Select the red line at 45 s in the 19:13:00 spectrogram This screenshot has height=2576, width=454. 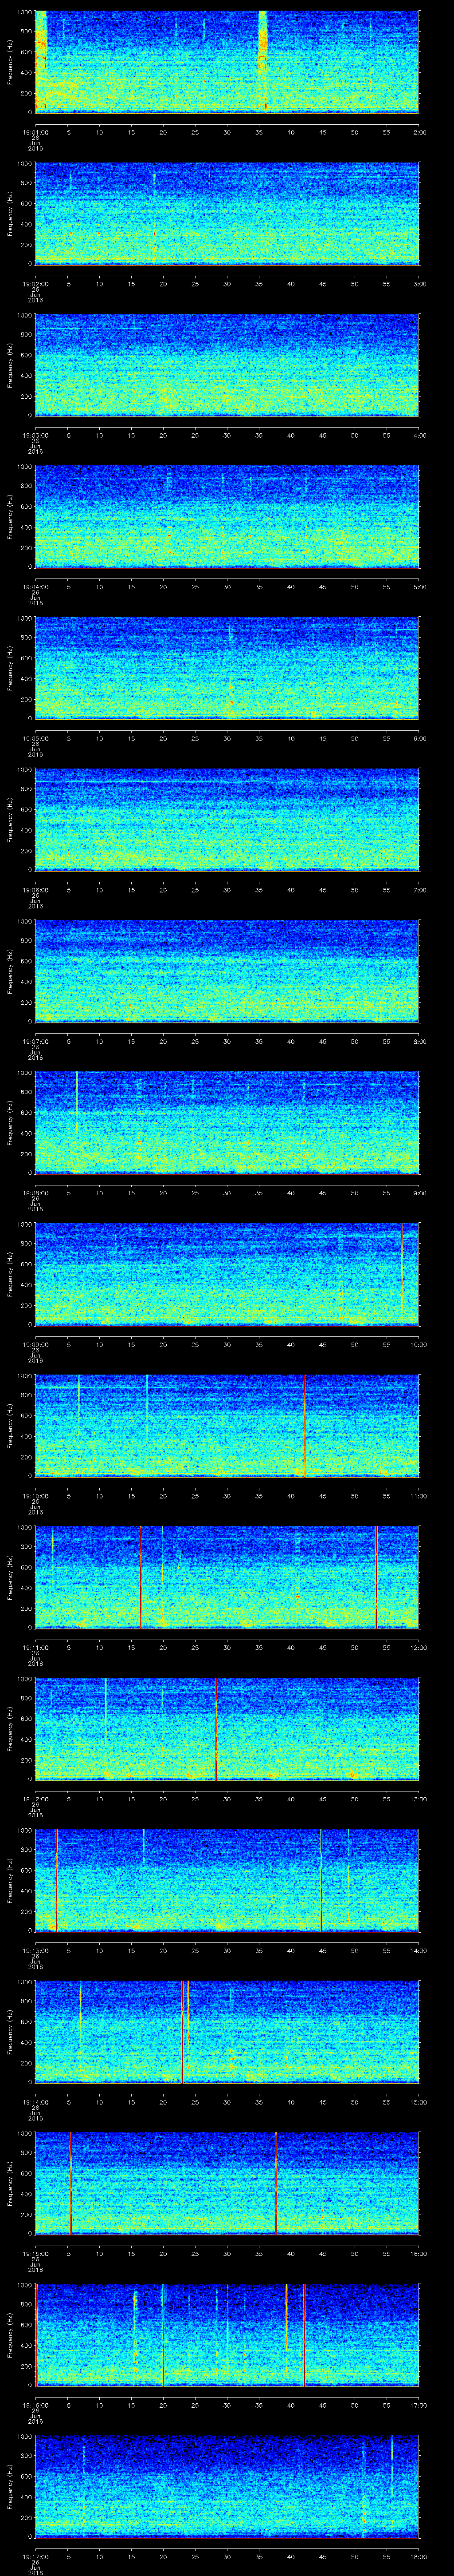321,1880
